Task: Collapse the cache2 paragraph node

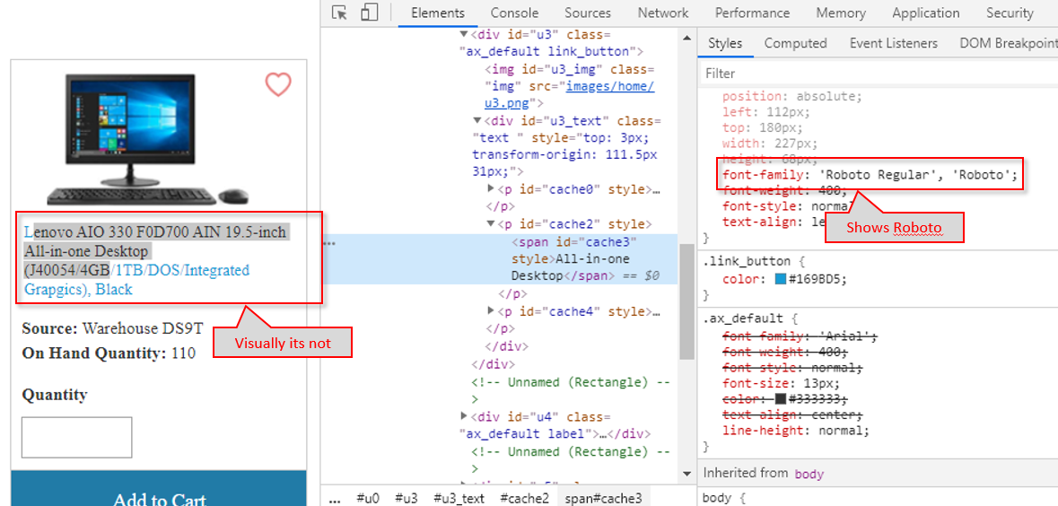Action: click(491, 224)
